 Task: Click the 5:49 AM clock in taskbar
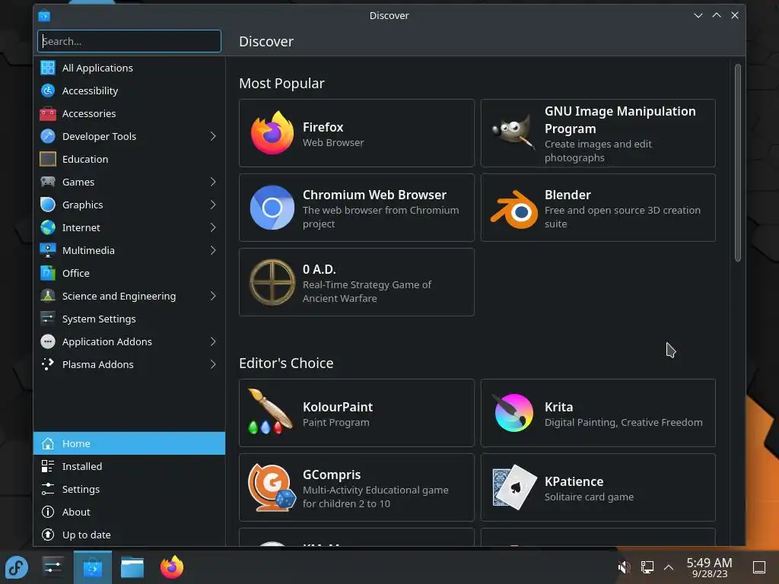pyautogui.click(x=709, y=563)
